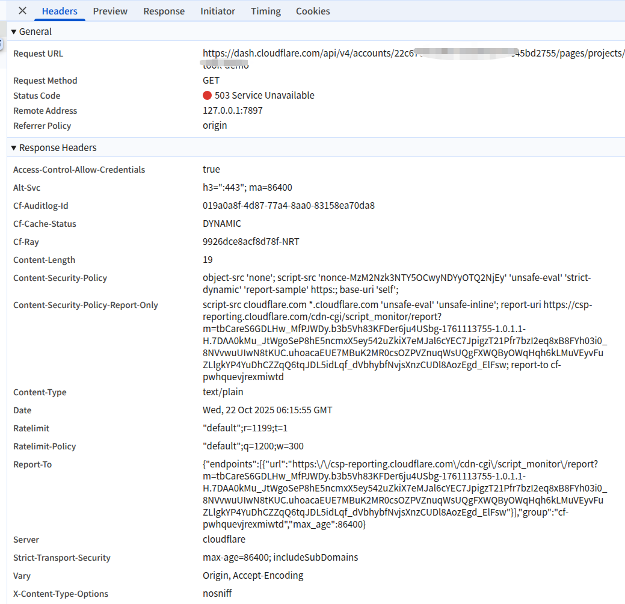Click the Cf-Ray value 9926dce8acf8d78f-NRT
This screenshot has height=604, width=625.
[x=251, y=242]
